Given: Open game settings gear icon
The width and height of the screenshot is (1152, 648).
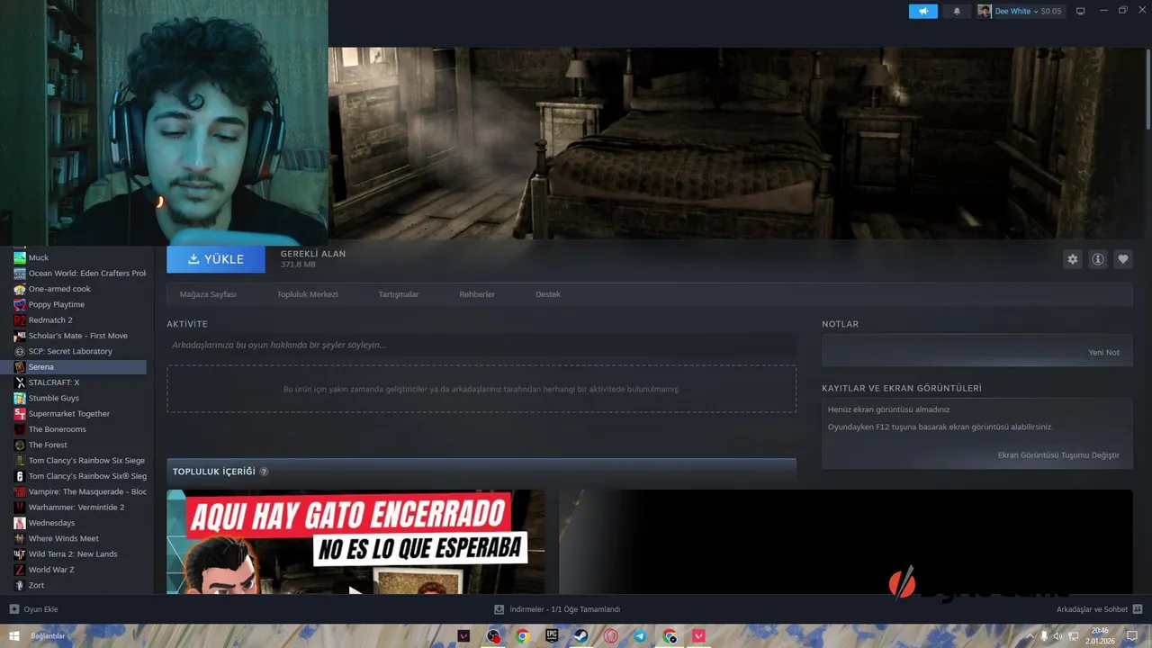Looking at the screenshot, I should pyautogui.click(x=1073, y=259).
